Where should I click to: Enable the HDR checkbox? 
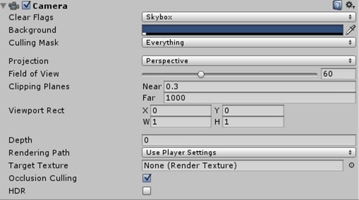[147, 190]
